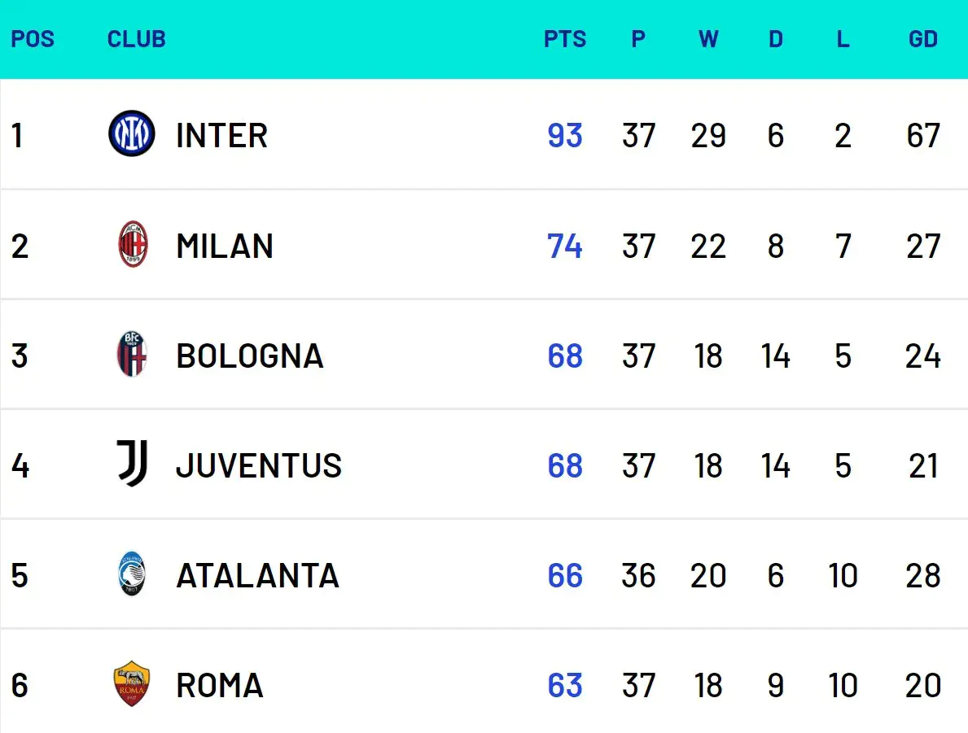Select the Bologna club badge
The image size is (968, 733).
click(x=133, y=355)
